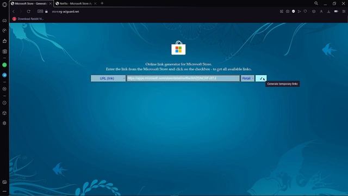The width and height of the screenshot is (348, 196).
Task: Open Extensions cube icon in sidebar
Action: (4, 113)
